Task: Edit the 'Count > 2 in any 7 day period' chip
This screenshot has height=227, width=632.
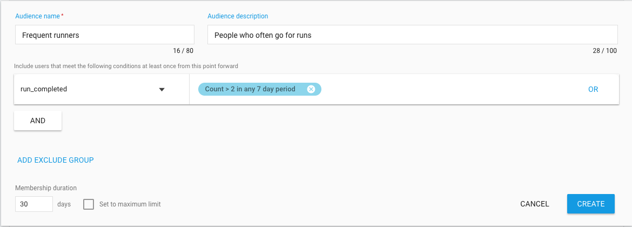Action: pyautogui.click(x=250, y=89)
